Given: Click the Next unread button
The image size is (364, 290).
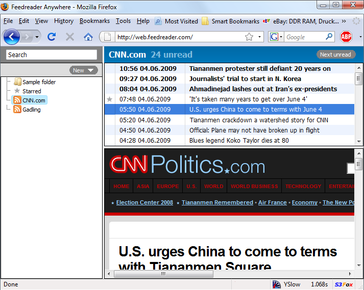Looking at the screenshot, I should click(x=335, y=55).
